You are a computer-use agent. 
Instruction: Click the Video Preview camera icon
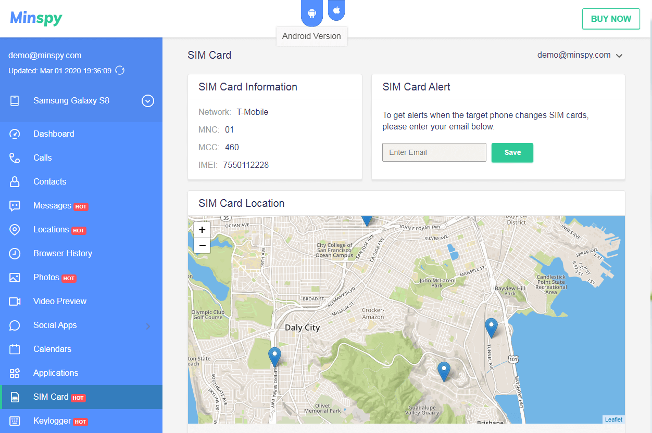[x=15, y=301]
